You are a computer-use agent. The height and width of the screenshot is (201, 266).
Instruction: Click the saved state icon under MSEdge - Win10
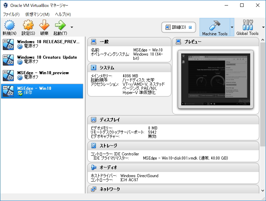(20, 93)
